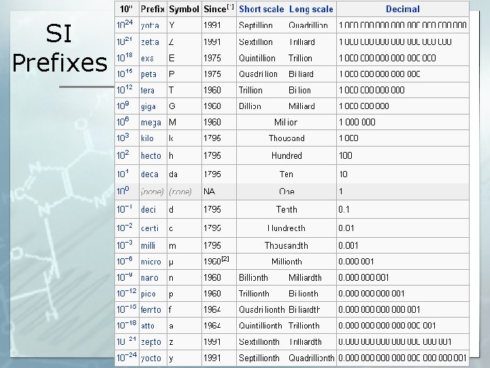Open the "zepto" prefix link

tap(151, 342)
